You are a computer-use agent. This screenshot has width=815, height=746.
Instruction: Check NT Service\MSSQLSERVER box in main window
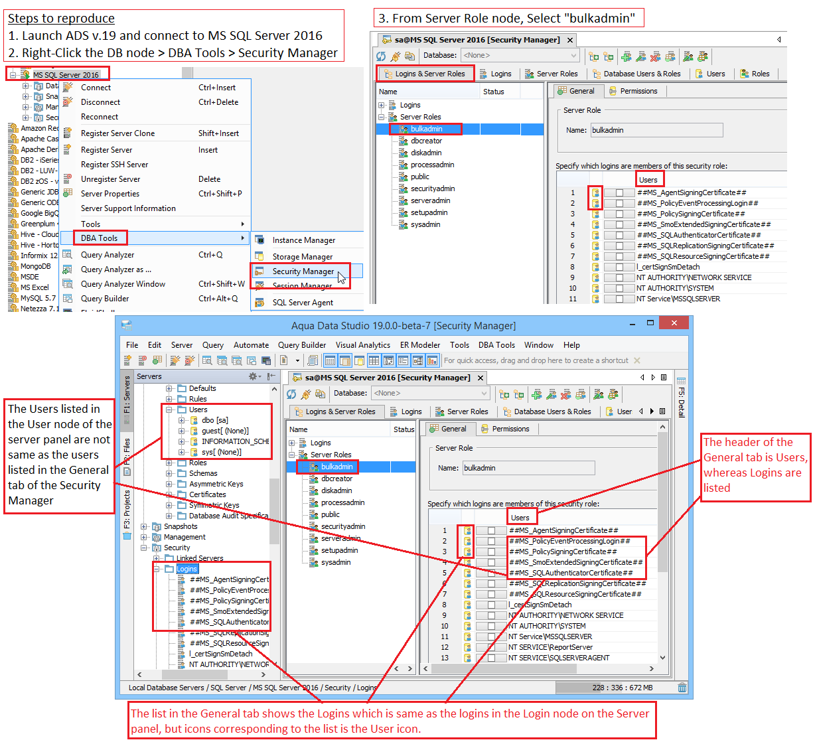(491, 636)
